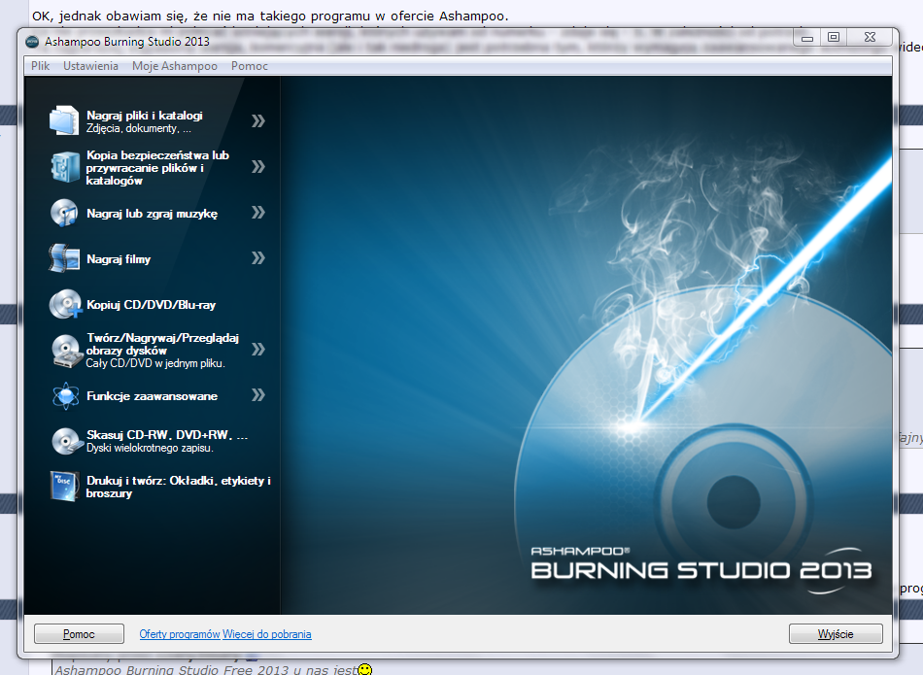
Task: Select Drukuj i twórz: Okładki, etykiety option
Action: tap(179, 487)
